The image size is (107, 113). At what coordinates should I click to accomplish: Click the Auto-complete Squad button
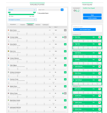[84, 30]
